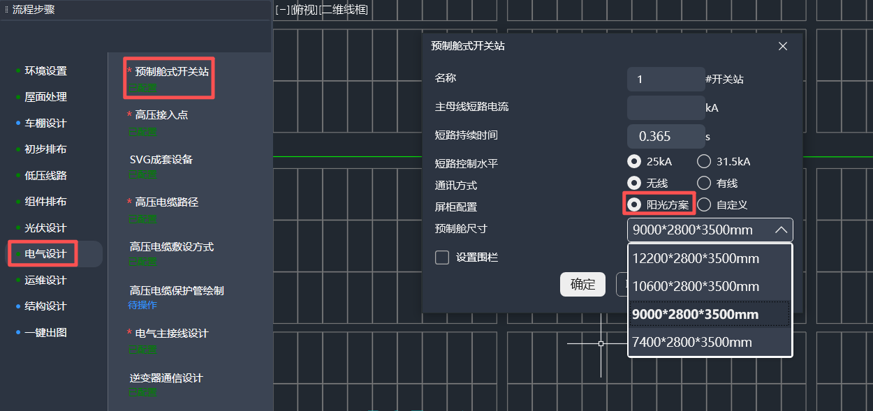
Task: Go to 光伏设计 workflow step
Action: pos(46,228)
